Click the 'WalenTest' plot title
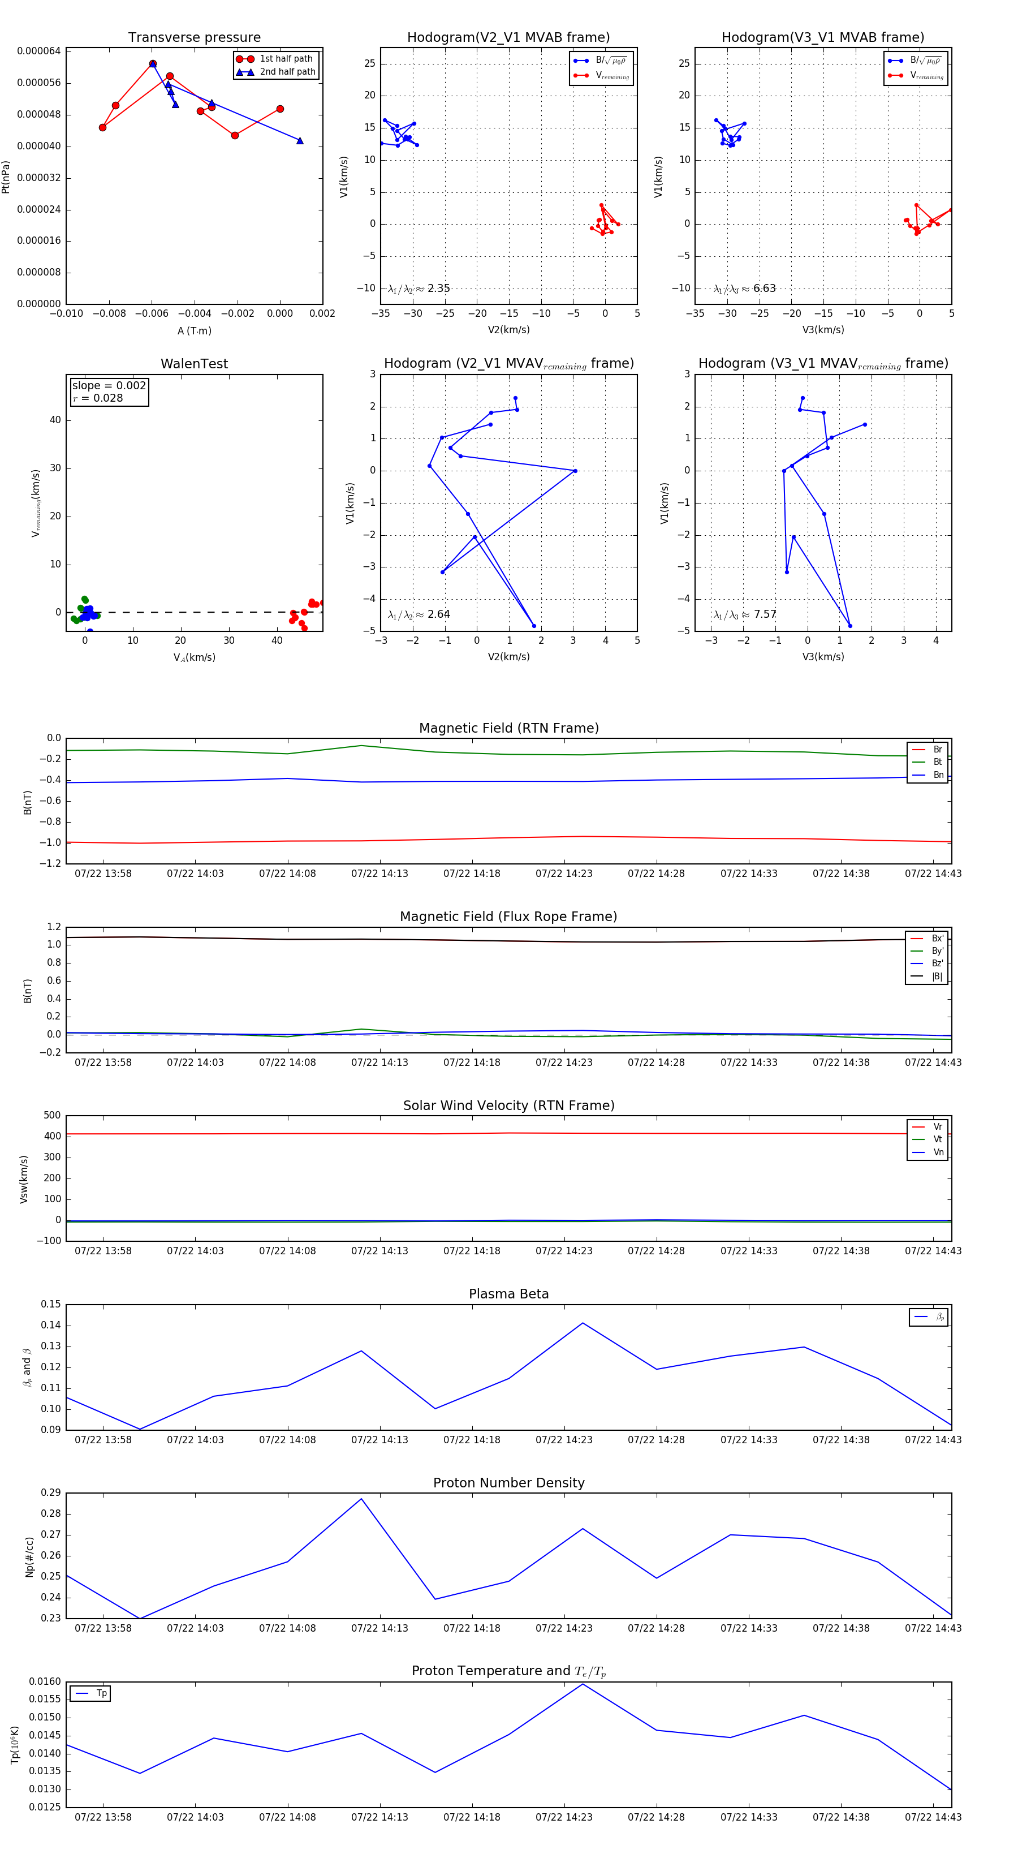This screenshot has height=1867, width=1018. coord(194,364)
